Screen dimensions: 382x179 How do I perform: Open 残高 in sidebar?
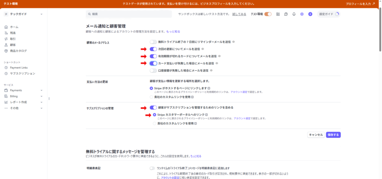tap(13, 33)
